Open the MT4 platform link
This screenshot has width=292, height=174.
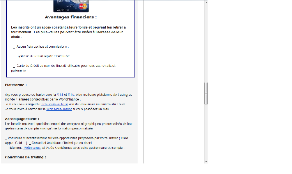point(60,95)
